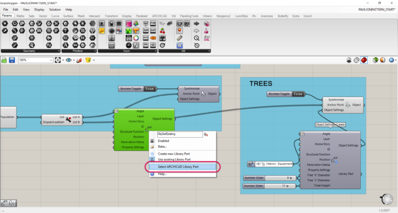Click the yellow bucket icon in toolbar

point(88,60)
